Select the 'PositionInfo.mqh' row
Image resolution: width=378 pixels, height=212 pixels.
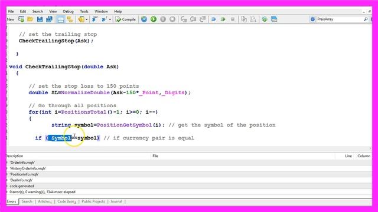pos(189,174)
